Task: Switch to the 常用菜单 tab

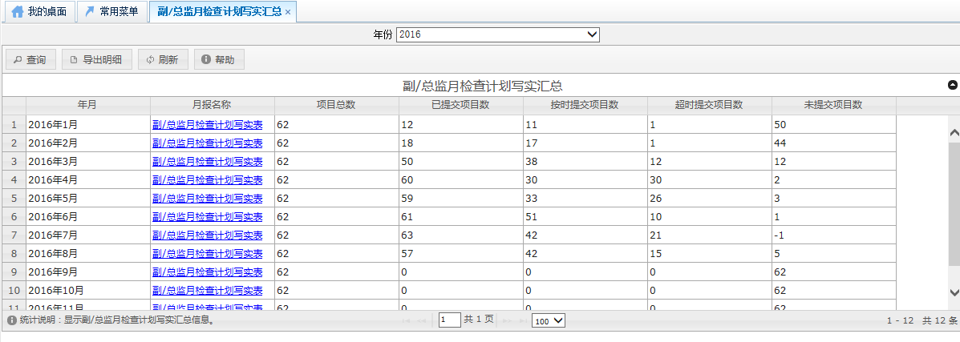Action: [x=112, y=12]
